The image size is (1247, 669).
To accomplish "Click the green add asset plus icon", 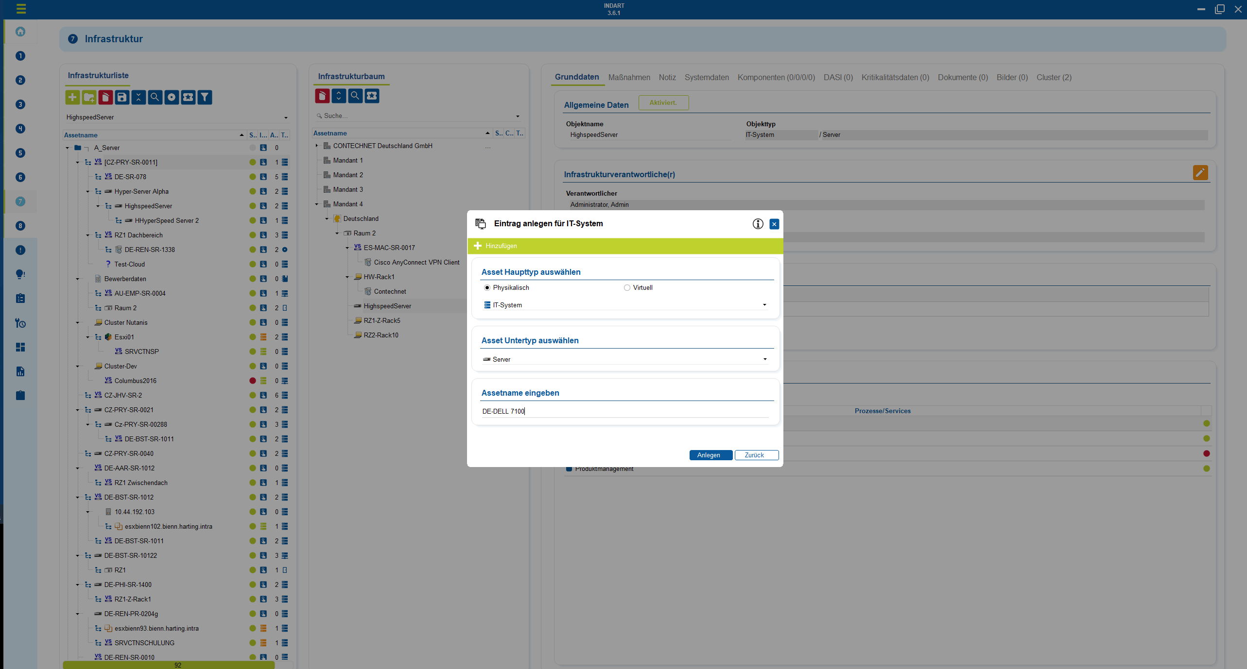I will coord(72,97).
